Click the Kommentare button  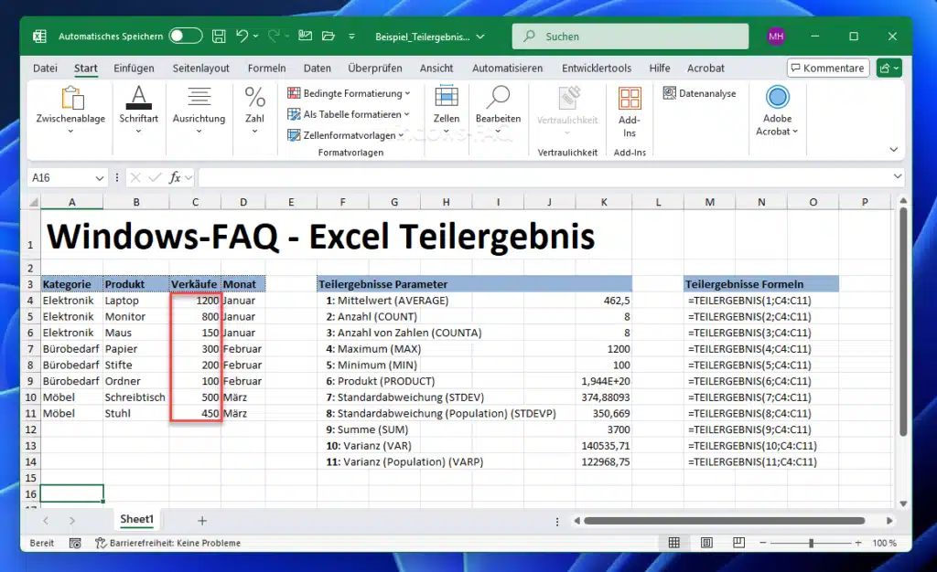click(827, 68)
